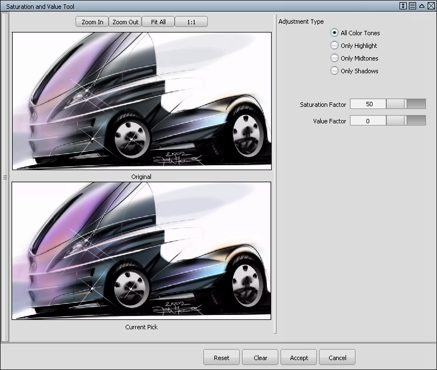Fit All of the image in view
437x370 pixels.
pyautogui.click(x=158, y=21)
